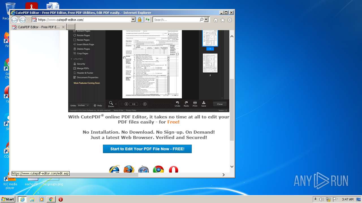Open the More Features Coming Soon link

tap(87, 83)
